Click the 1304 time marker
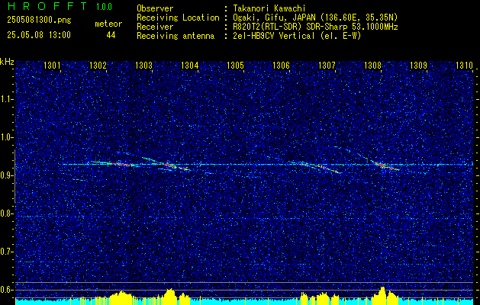The height and width of the screenshot is (305, 480). (x=189, y=65)
